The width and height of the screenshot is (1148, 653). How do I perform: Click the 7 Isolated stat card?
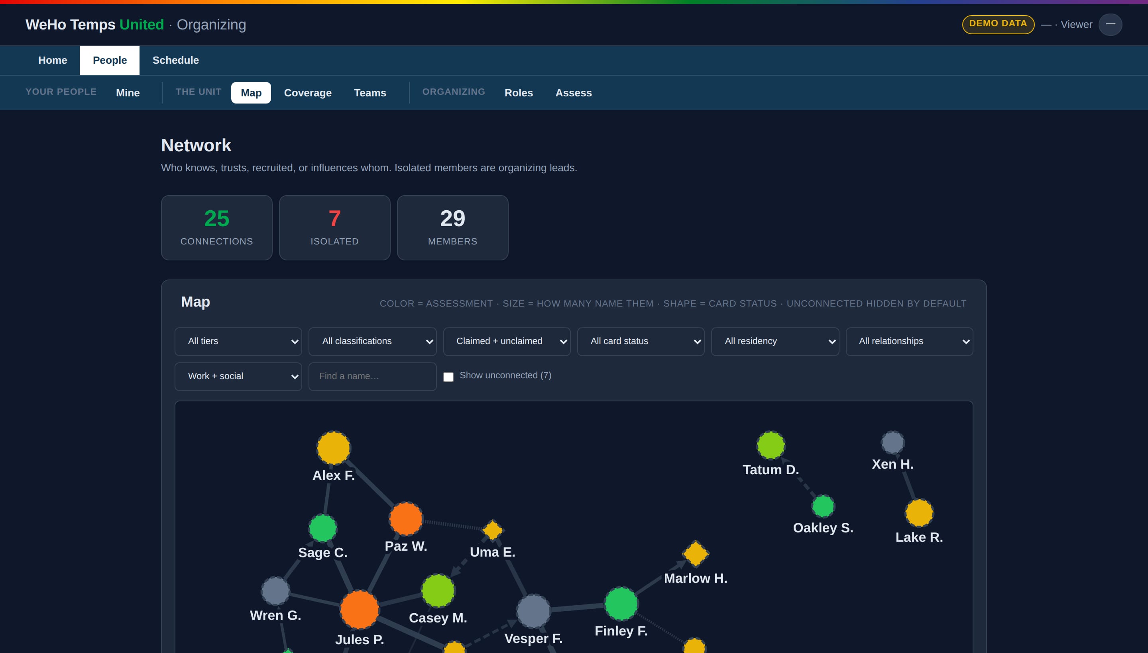[x=334, y=227]
